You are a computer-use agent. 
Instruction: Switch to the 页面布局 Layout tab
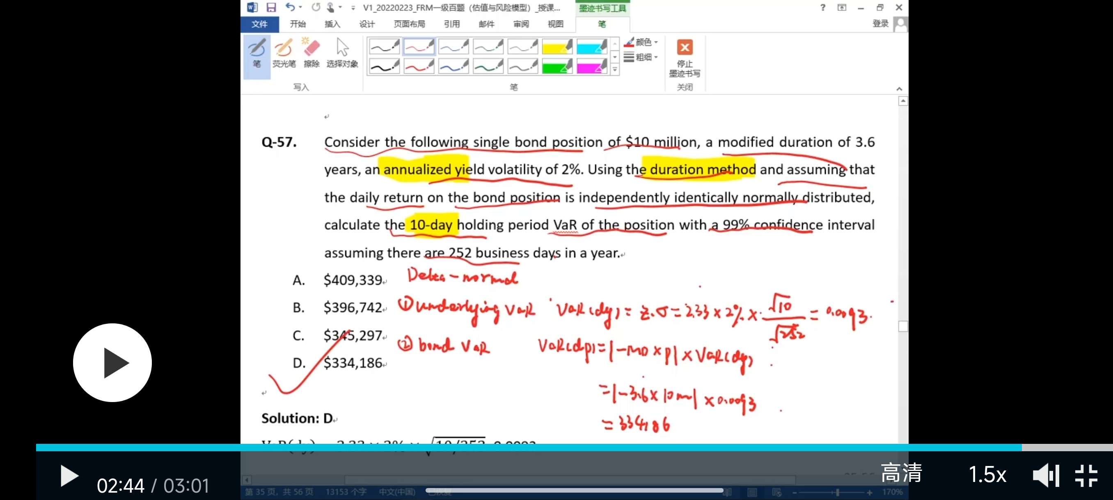[409, 24]
